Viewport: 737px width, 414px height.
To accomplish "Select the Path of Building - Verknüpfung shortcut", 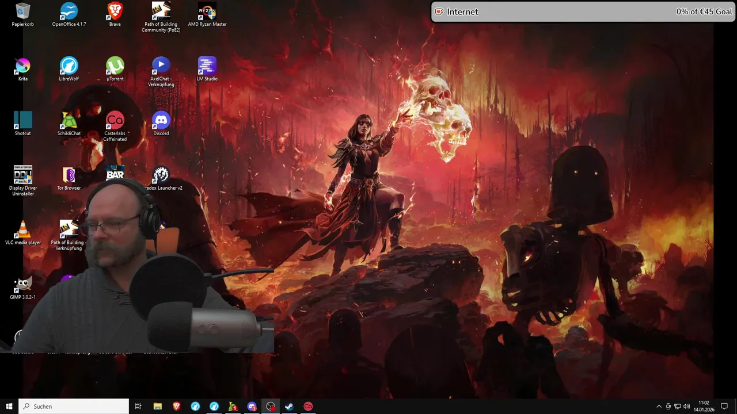I will (x=68, y=236).
